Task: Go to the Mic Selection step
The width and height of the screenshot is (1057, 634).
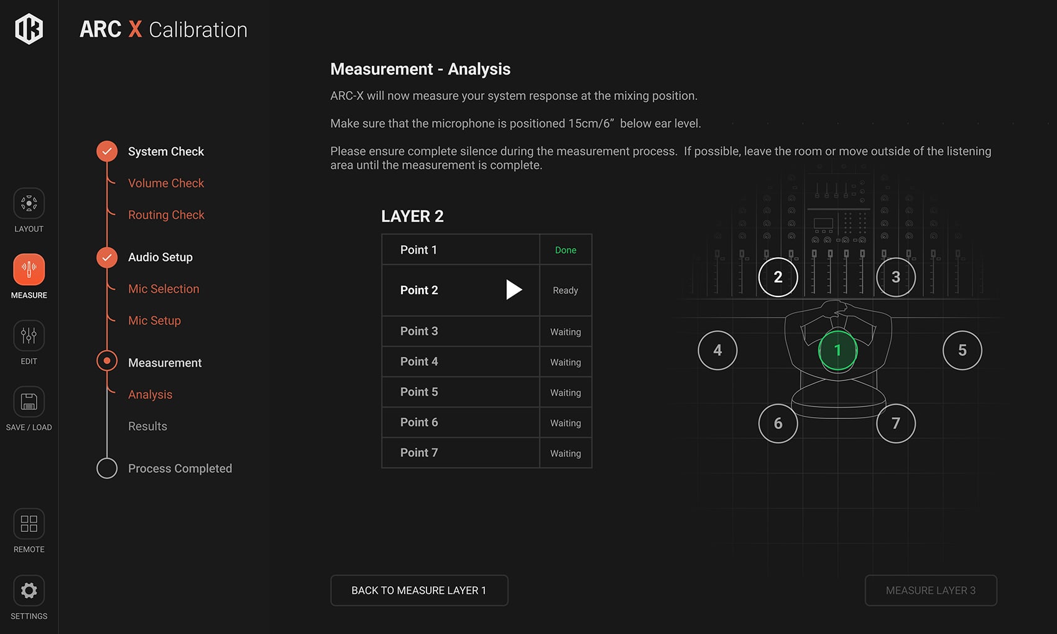Action: tap(164, 289)
